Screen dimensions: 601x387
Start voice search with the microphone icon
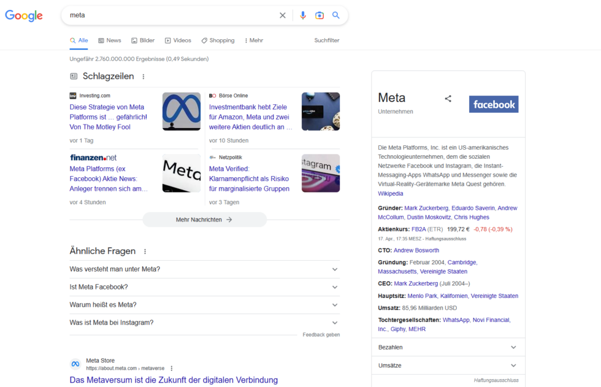[303, 15]
